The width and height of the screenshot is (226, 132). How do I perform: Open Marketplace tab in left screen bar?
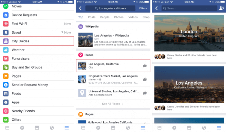point(37,128)
